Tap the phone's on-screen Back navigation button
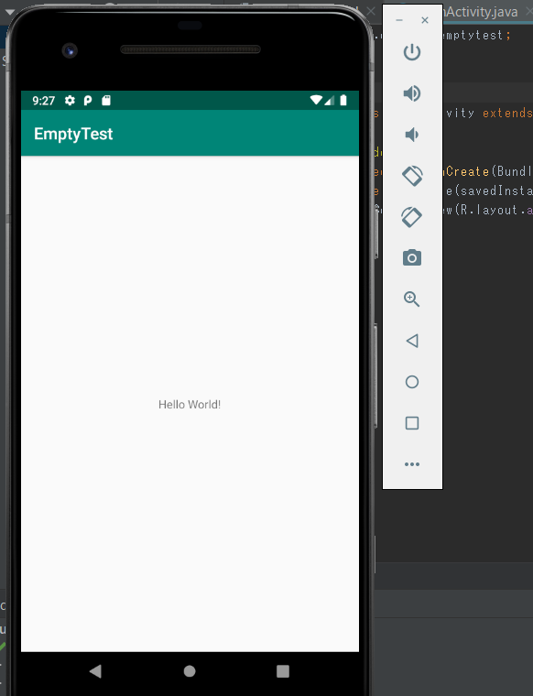533x696 pixels. (x=95, y=671)
